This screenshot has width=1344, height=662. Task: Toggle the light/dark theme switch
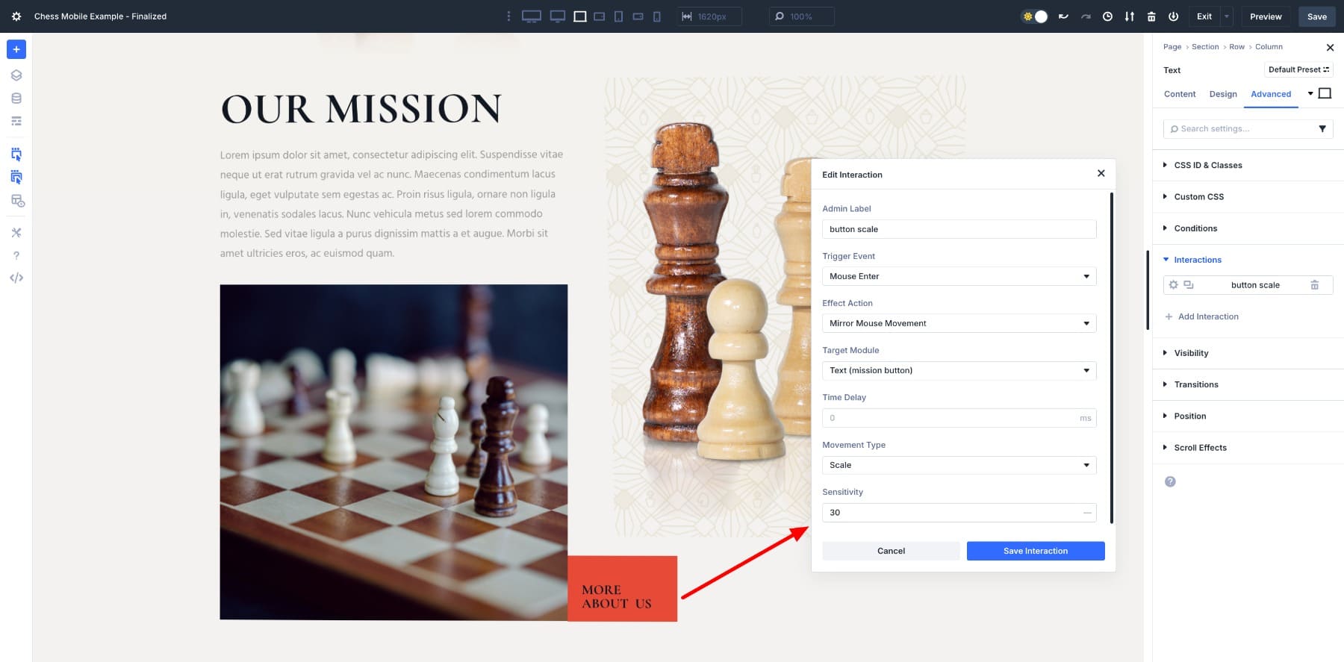(x=1035, y=16)
